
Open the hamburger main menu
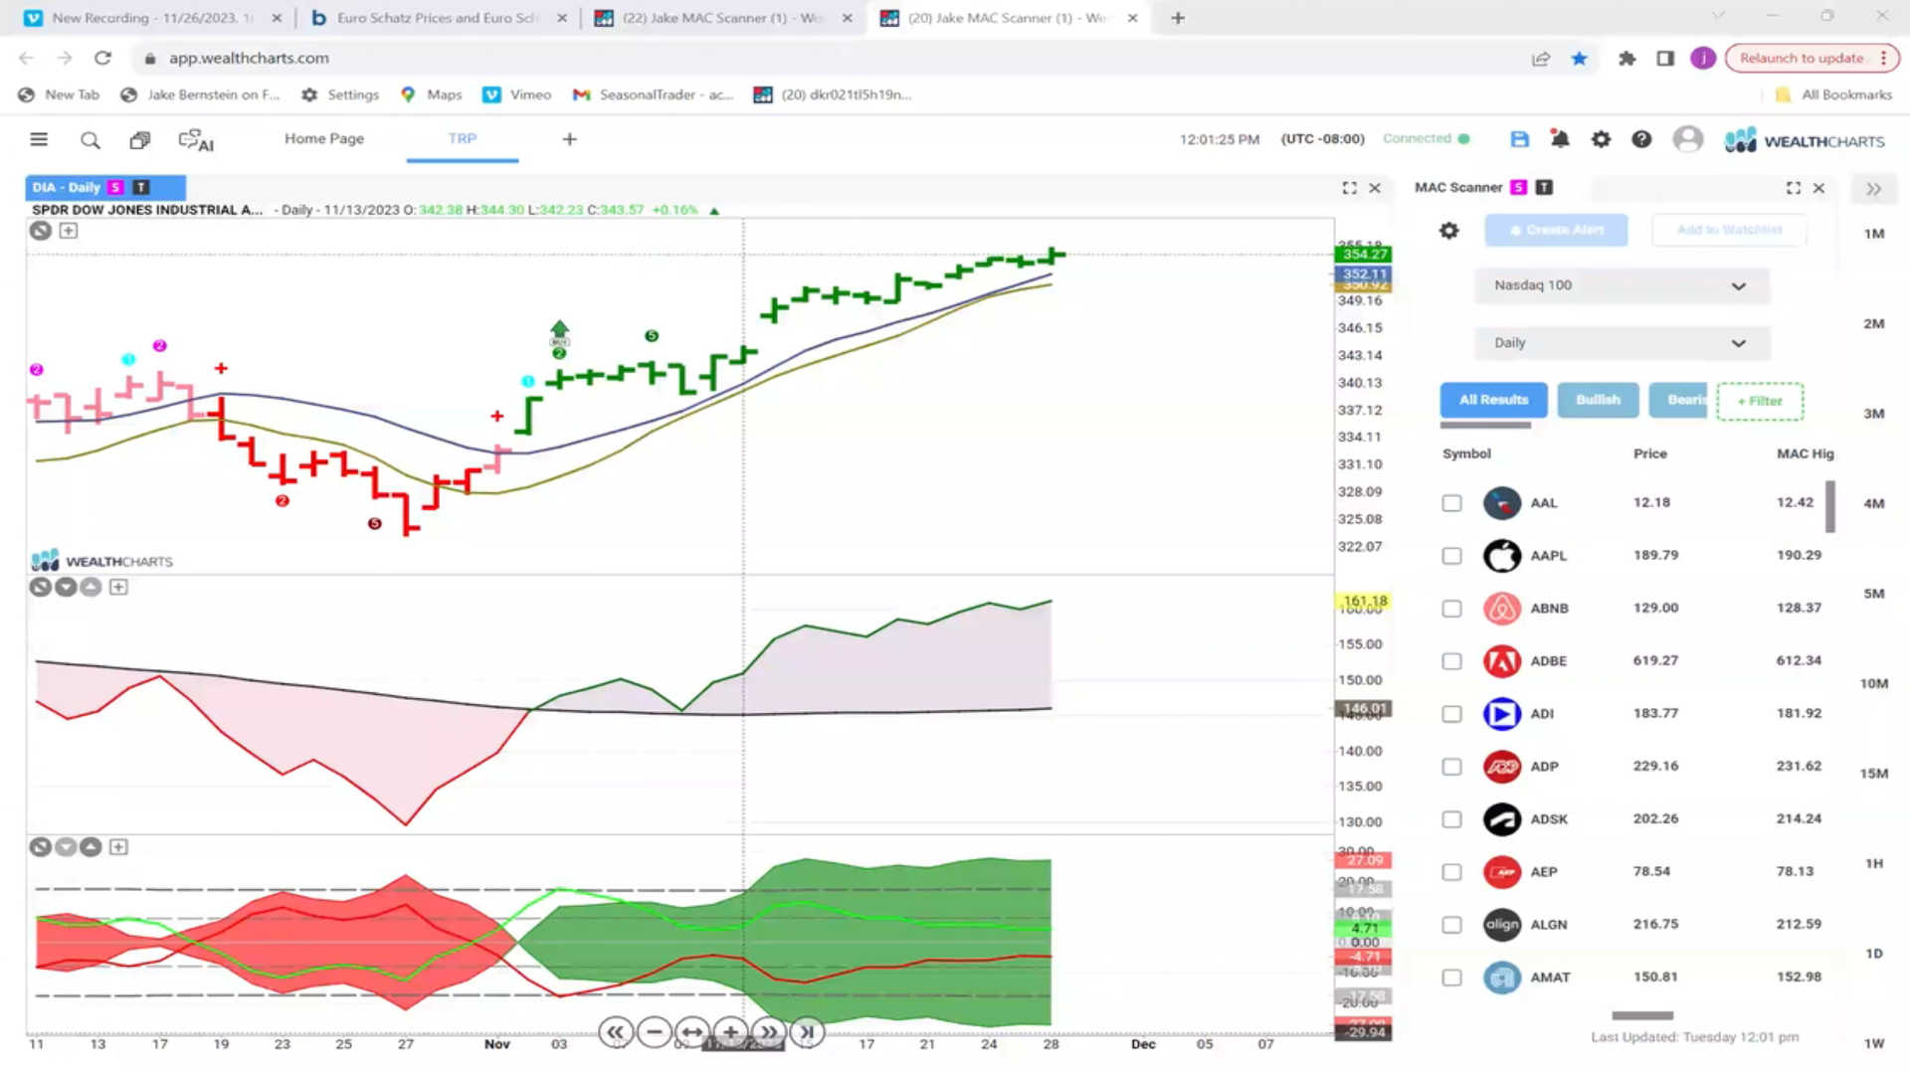[x=39, y=139]
